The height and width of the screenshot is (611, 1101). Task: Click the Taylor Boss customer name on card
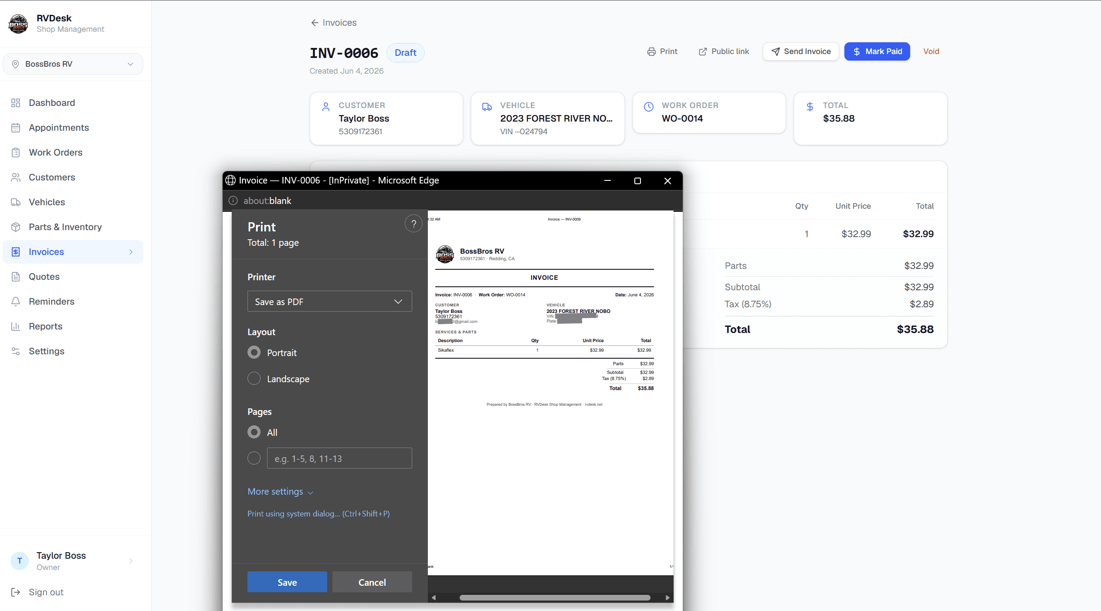point(364,119)
